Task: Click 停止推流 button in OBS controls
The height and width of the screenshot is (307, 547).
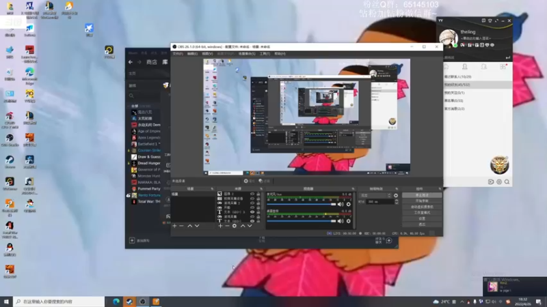Action: 422,195
